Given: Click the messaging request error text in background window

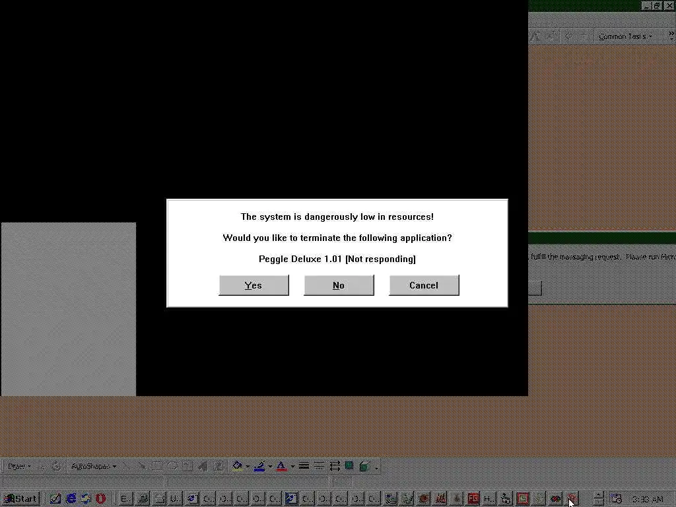Looking at the screenshot, I should [x=602, y=257].
